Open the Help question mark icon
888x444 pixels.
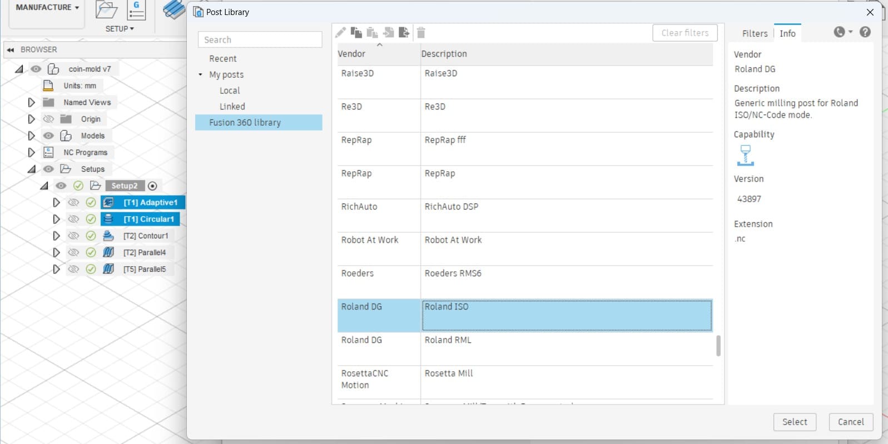pos(865,32)
